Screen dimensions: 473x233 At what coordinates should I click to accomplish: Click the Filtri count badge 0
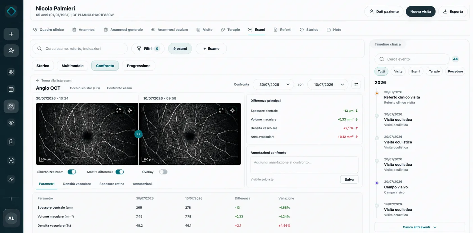click(x=157, y=49)
